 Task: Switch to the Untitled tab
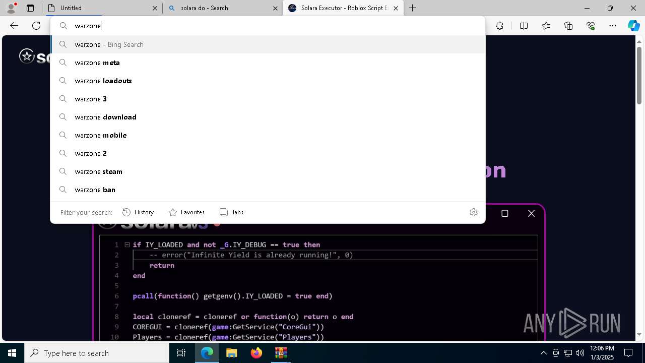pos(103,8)
